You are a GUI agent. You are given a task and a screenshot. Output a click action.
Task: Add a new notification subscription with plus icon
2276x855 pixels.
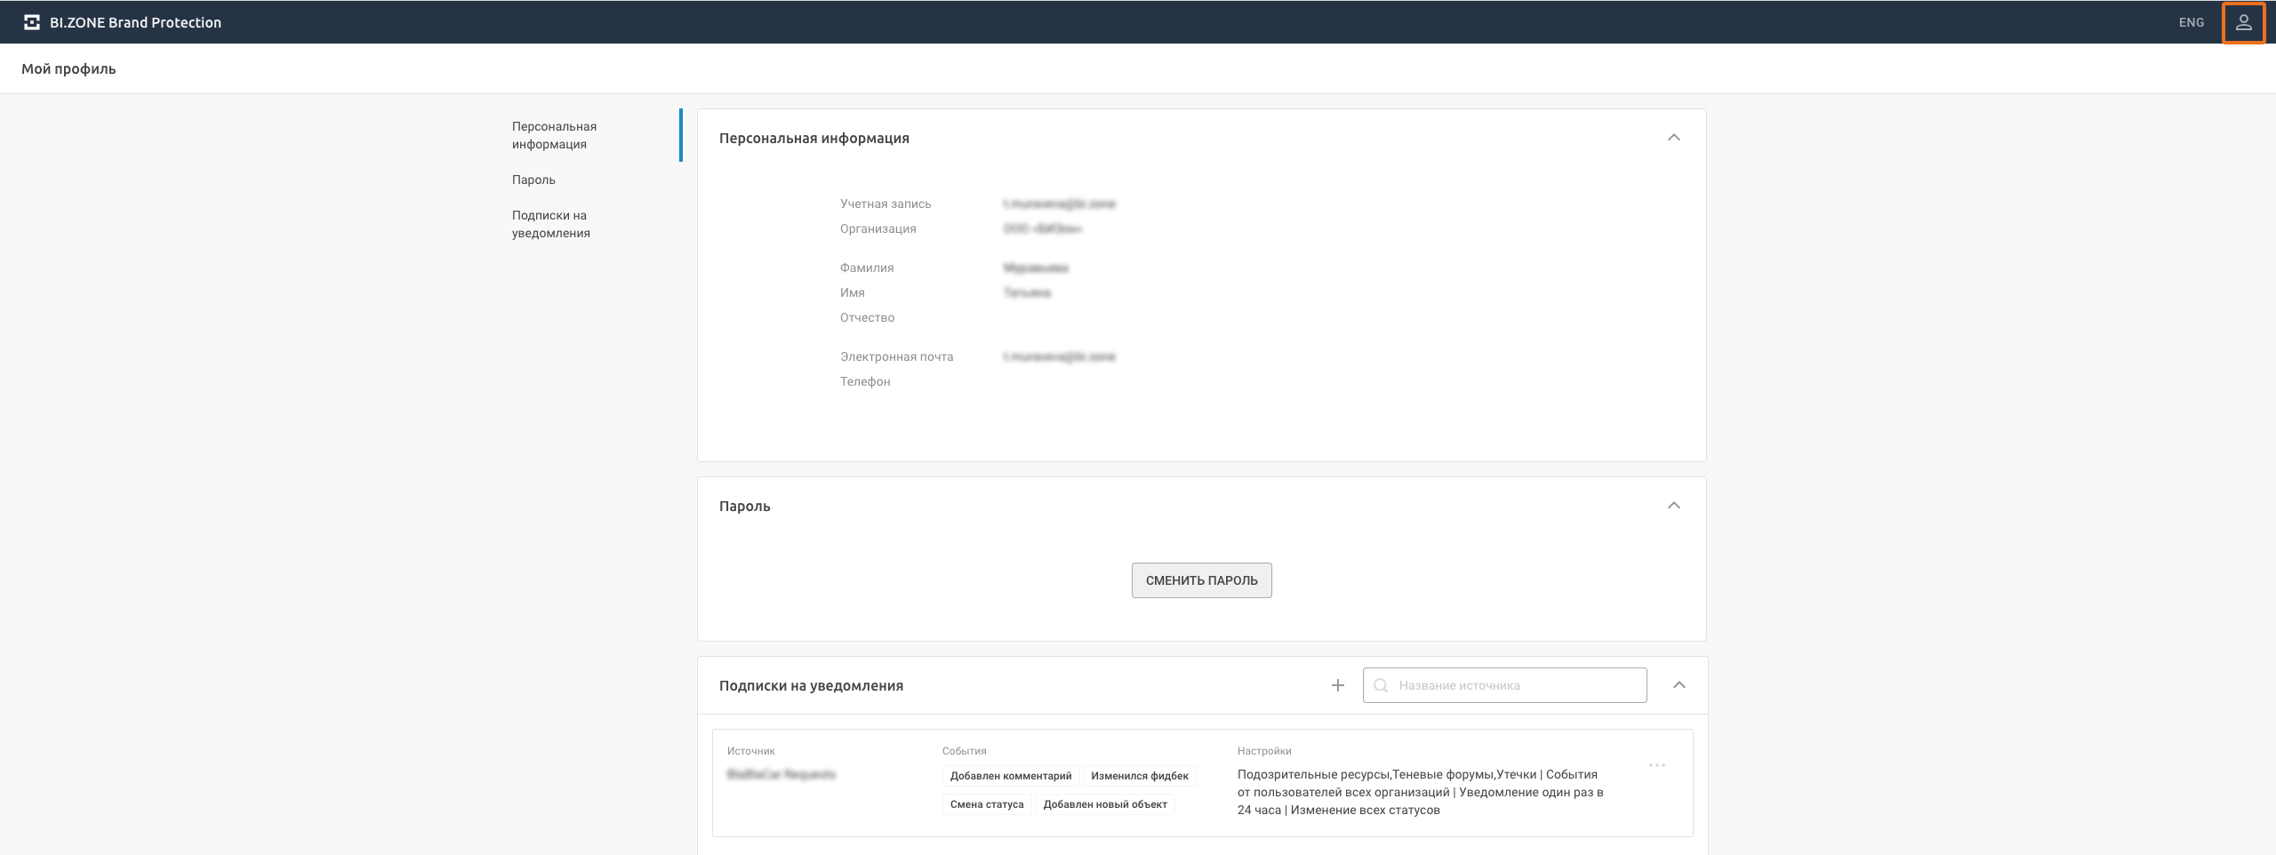(x=1337, y=685)
